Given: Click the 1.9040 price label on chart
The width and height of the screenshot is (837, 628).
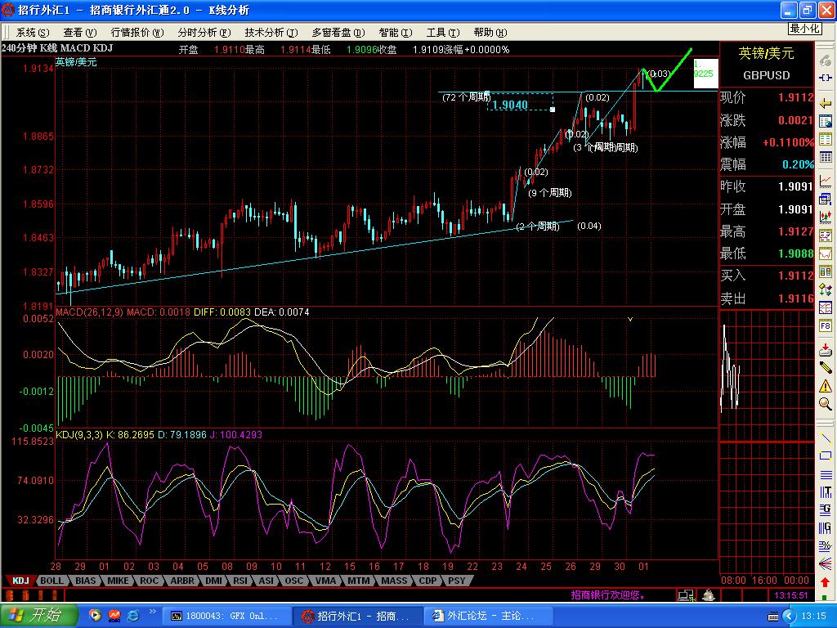Looking at the screenshot, I should click(x=510, y=105).
